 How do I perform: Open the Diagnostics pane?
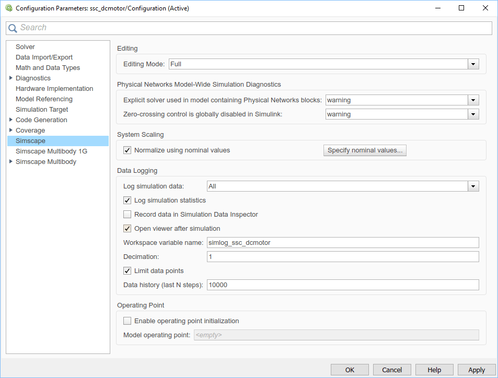(x=33, y=78)
